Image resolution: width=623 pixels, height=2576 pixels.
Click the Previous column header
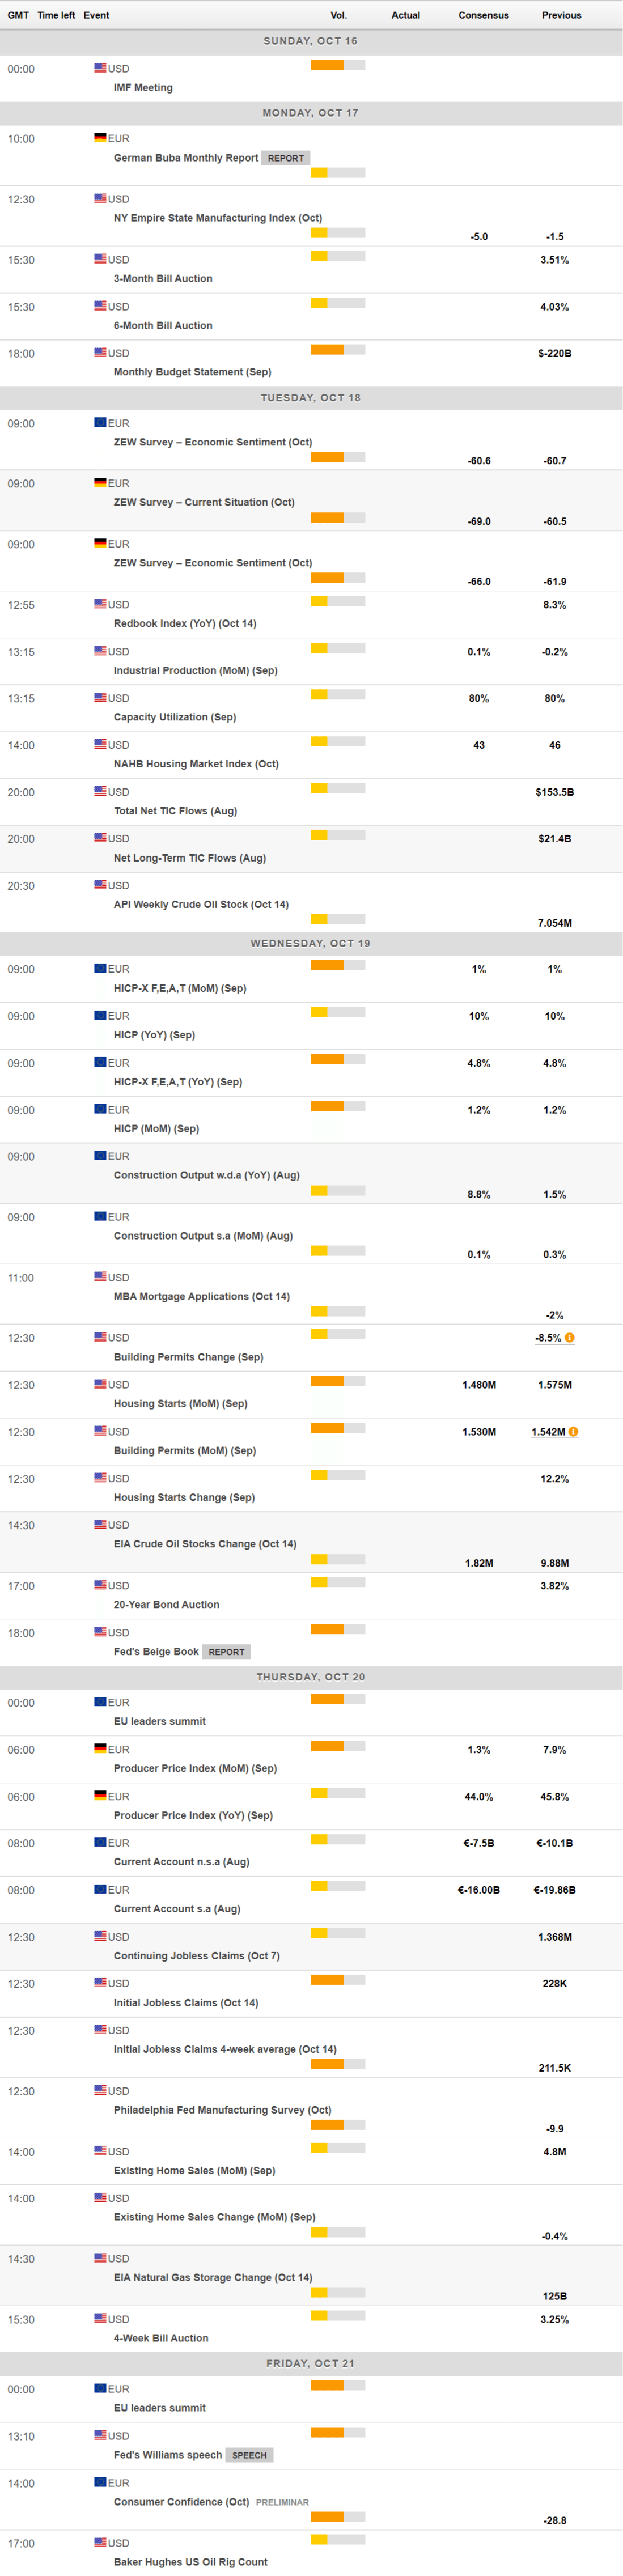tap(561, 15)
